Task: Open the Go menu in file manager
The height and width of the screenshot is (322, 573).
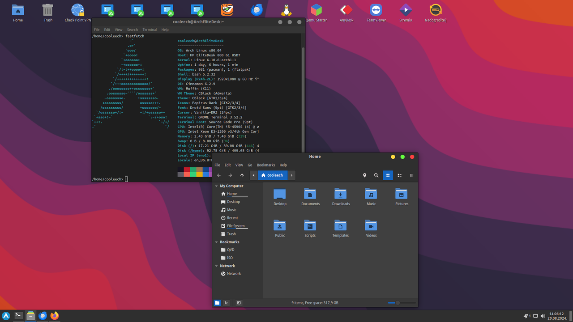Action: click(x=250, y=165)
